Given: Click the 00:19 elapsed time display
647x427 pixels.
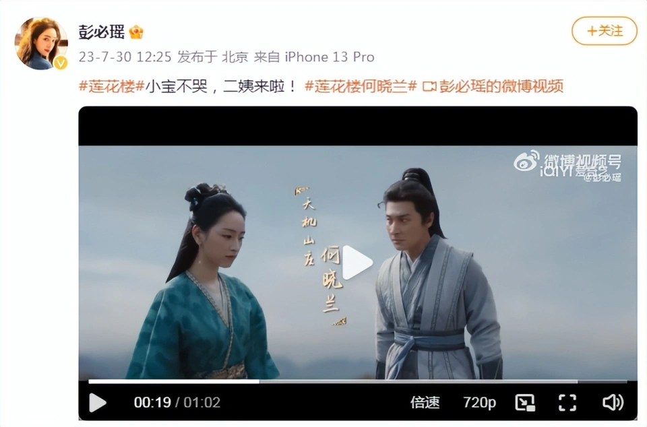Looking at the screenshot, I should coord(152,403).
